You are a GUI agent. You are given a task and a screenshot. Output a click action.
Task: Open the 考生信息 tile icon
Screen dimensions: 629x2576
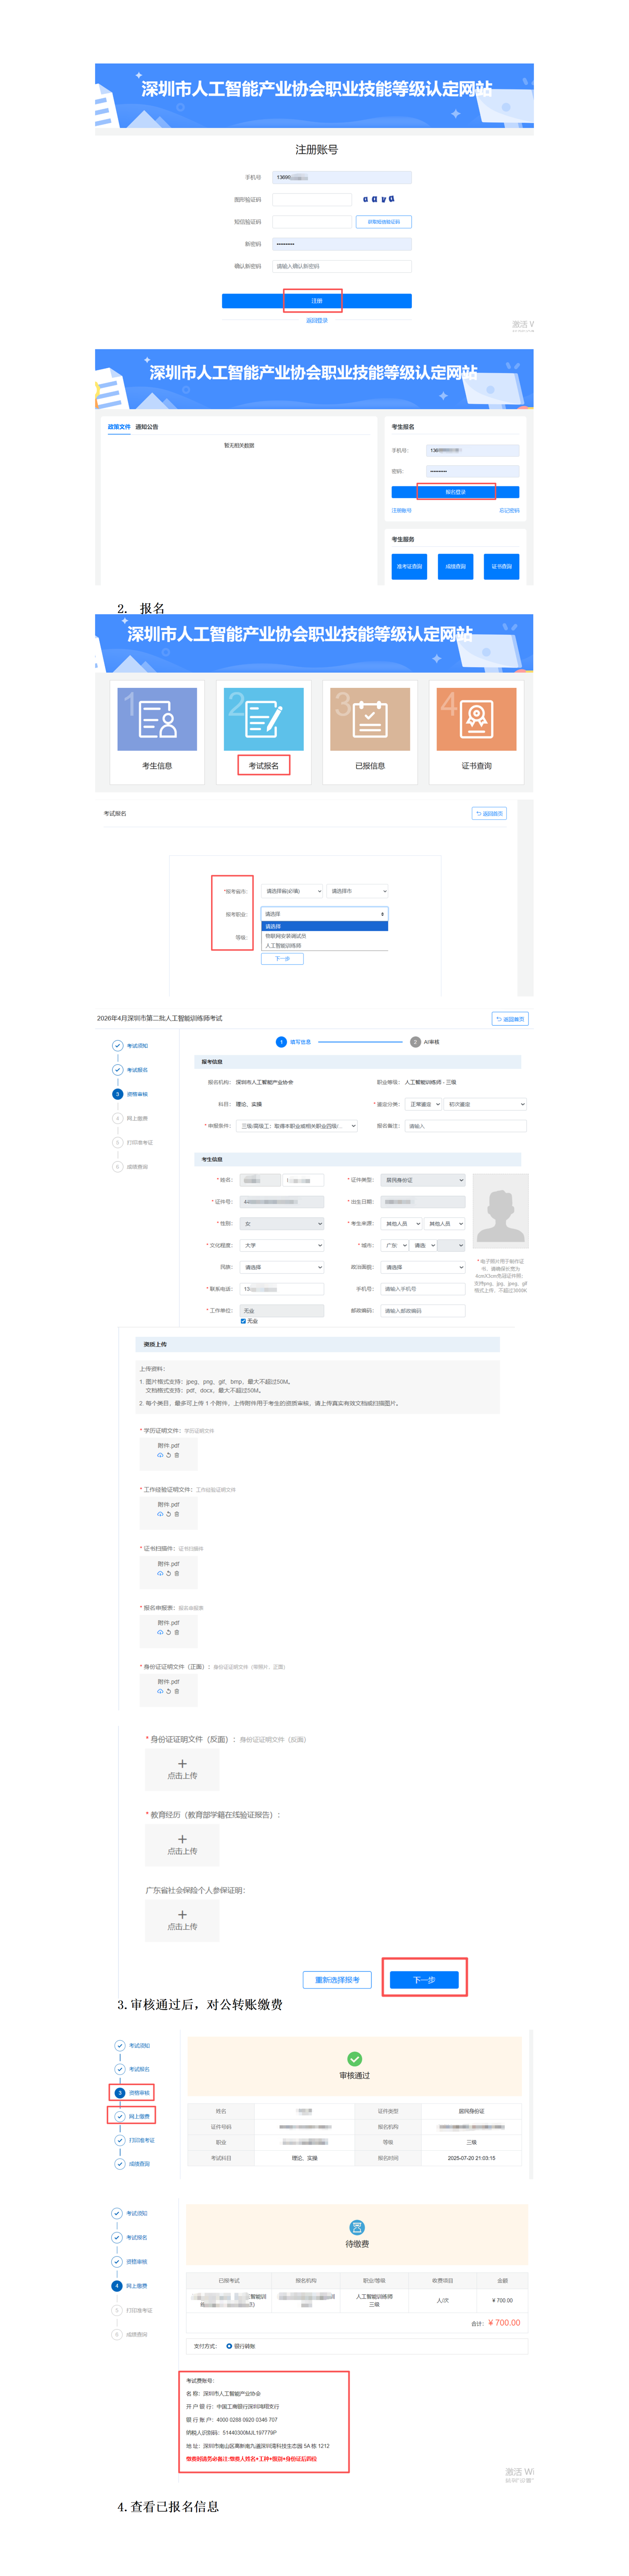pyautogui.click(x=157, y=718)
